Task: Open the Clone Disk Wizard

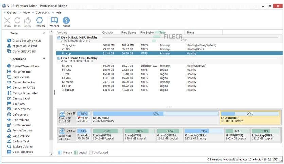Action: (x=21, y=51)
